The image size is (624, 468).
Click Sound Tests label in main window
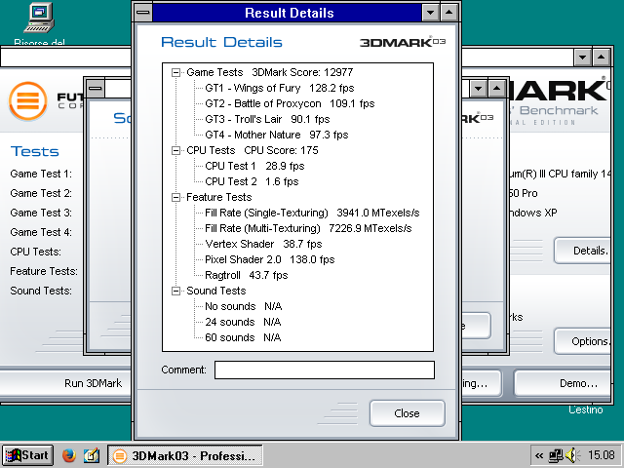41,291
